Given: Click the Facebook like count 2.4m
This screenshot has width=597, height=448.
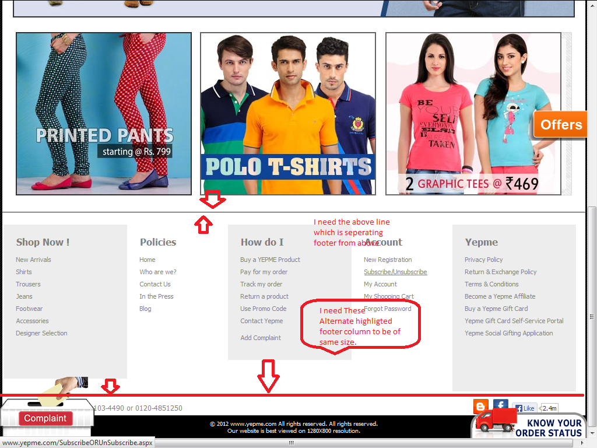Looking at the screenshot, I should [549, 408].
